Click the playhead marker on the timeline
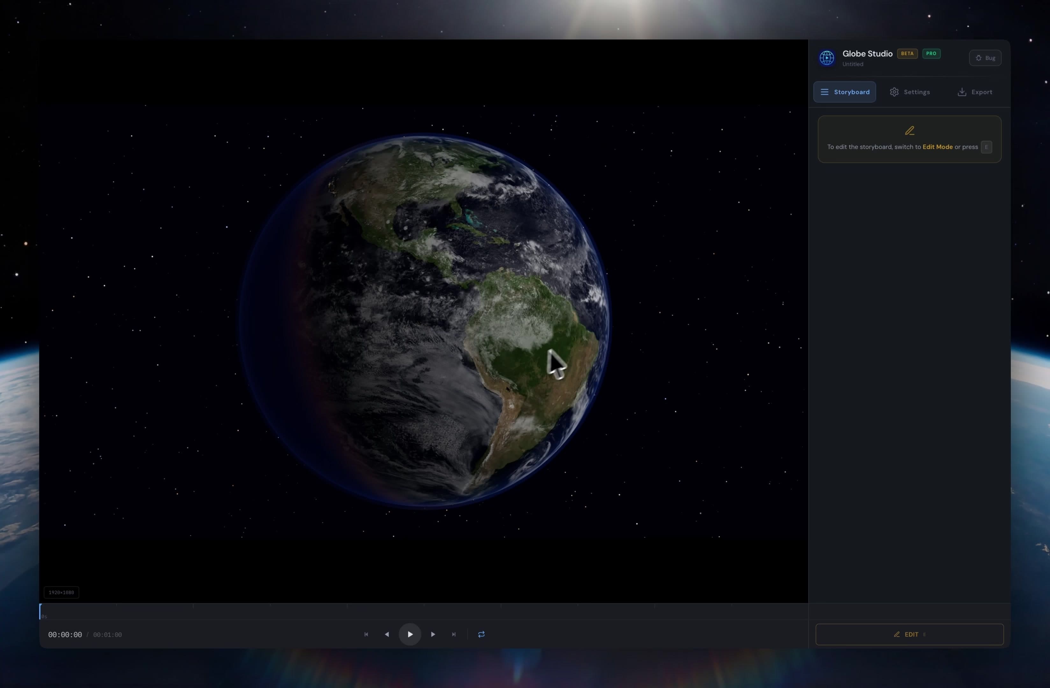 (40, 611)
